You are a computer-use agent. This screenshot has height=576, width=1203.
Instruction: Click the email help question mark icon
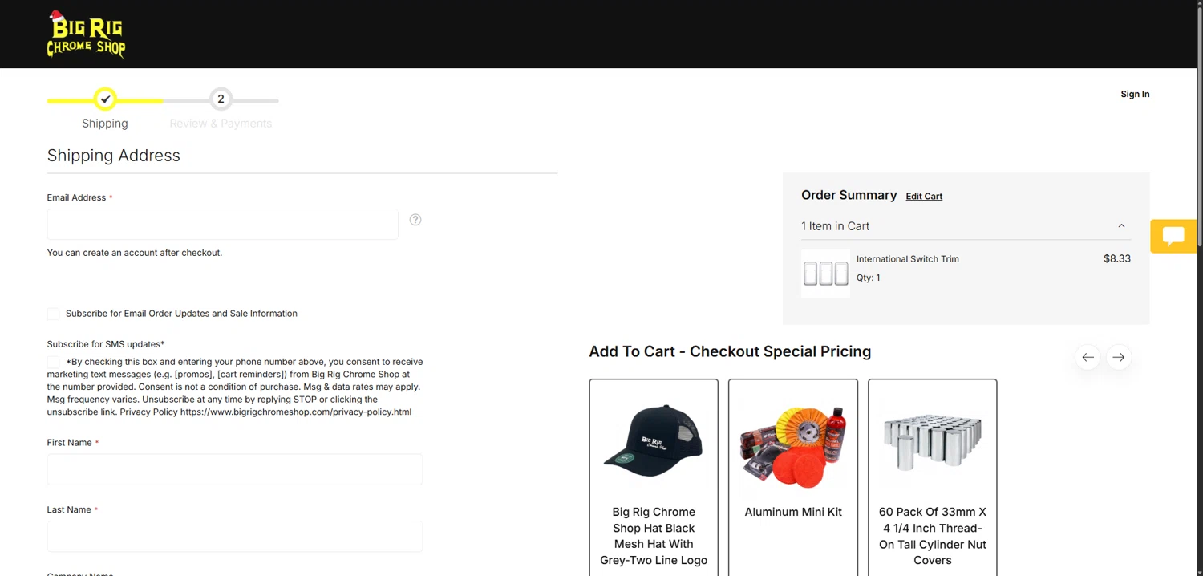pyautogui.click(x=415, y=220)
